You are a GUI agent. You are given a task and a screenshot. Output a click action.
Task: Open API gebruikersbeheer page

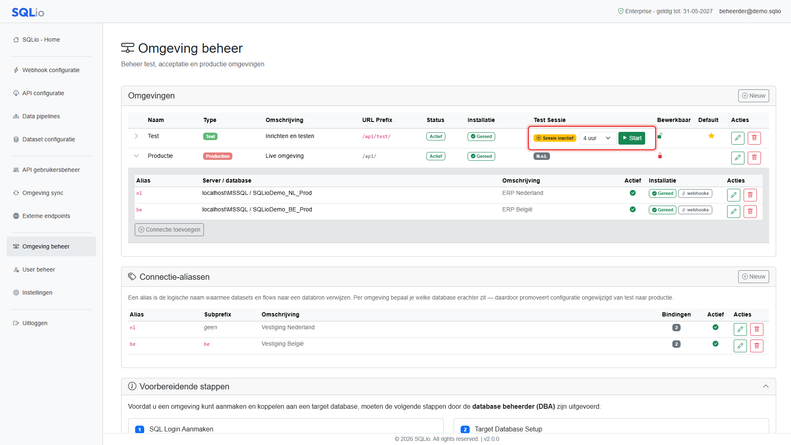tap(51, 170)
